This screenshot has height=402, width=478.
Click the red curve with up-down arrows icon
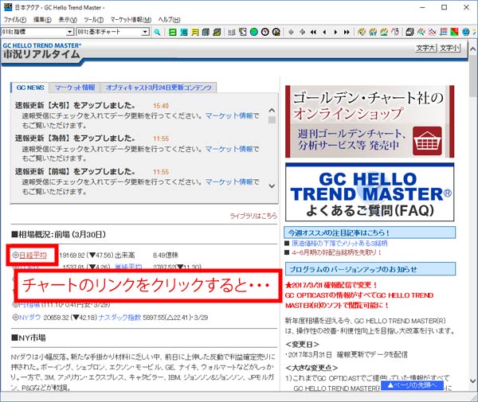click(395, 32)
